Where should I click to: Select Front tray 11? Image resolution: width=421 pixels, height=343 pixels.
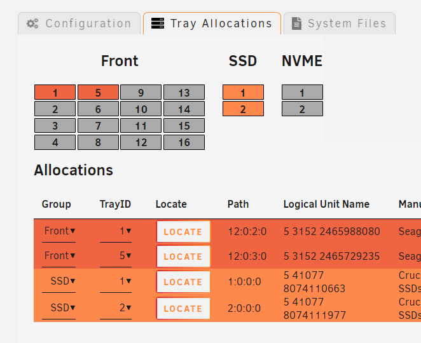pyautogui.click(x=141, y=126)
